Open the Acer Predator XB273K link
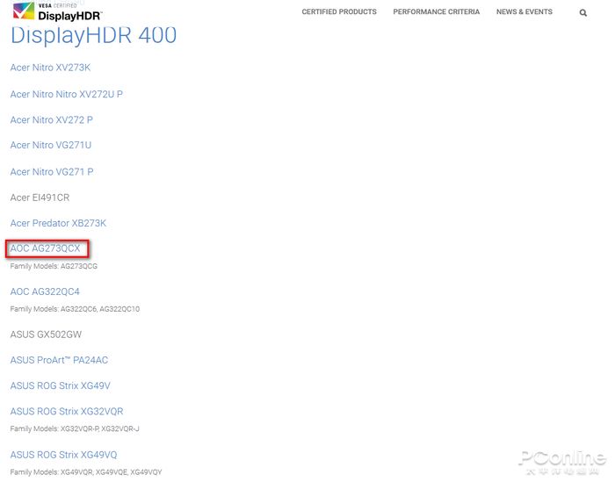 [x=58, y=223]
